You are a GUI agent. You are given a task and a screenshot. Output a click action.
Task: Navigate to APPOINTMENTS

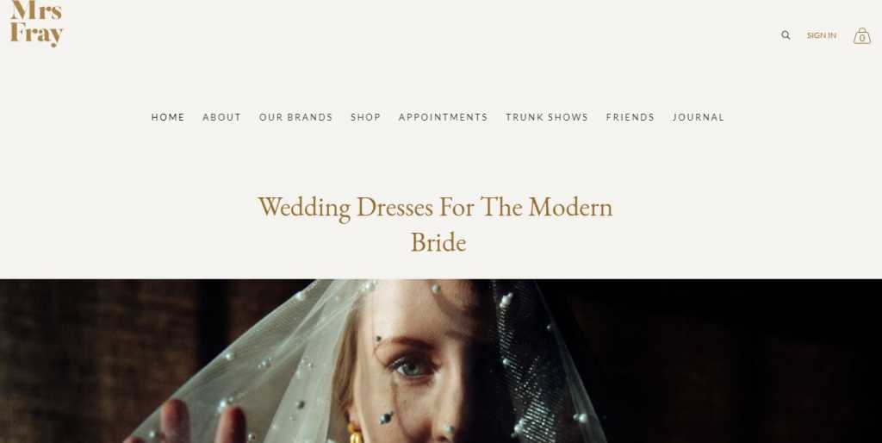point(444,117)
